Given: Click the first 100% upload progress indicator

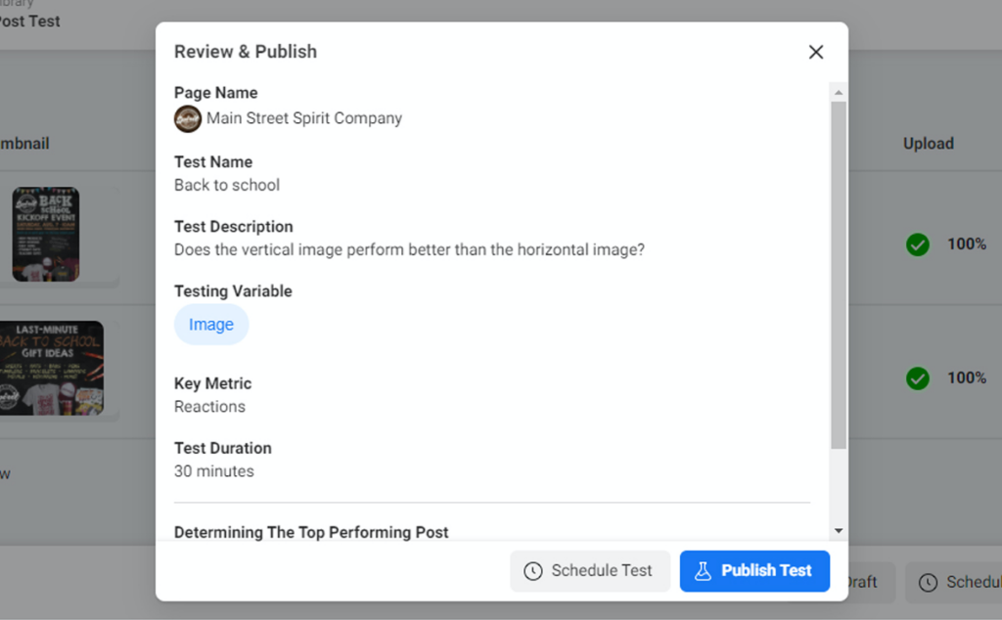Looking at the screenshot, I should click(x=966, y=244).
